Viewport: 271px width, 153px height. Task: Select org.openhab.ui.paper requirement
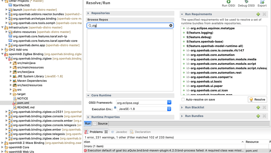(204, 86)
